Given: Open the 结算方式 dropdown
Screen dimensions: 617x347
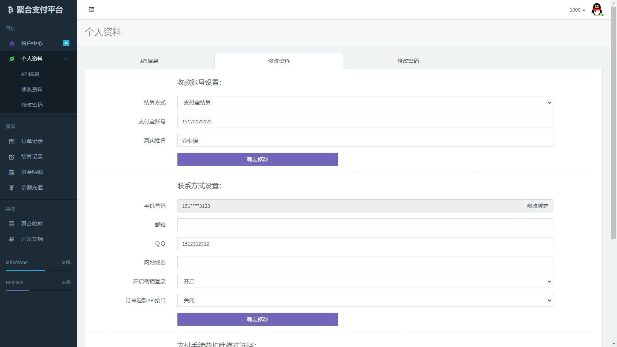Looking at the screenshot, I should [x=364, y=103].
